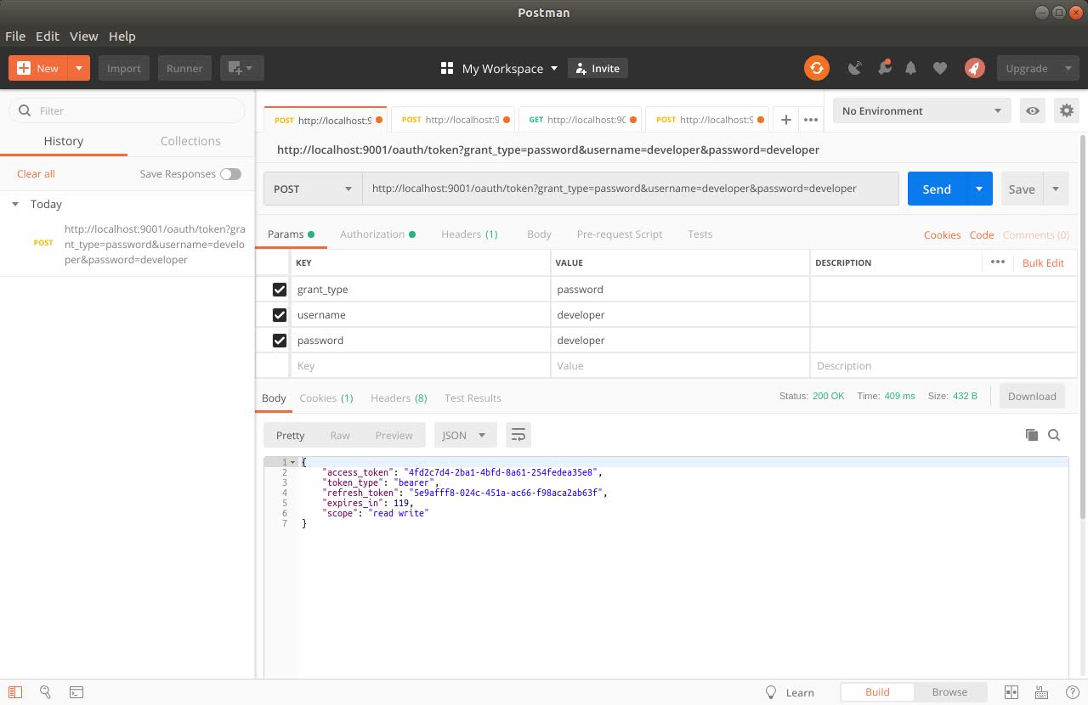This screenshot has height=705, width=1088.
Task: Open the Save button dropdown arrow
Action: click(x=1056, y=189)
